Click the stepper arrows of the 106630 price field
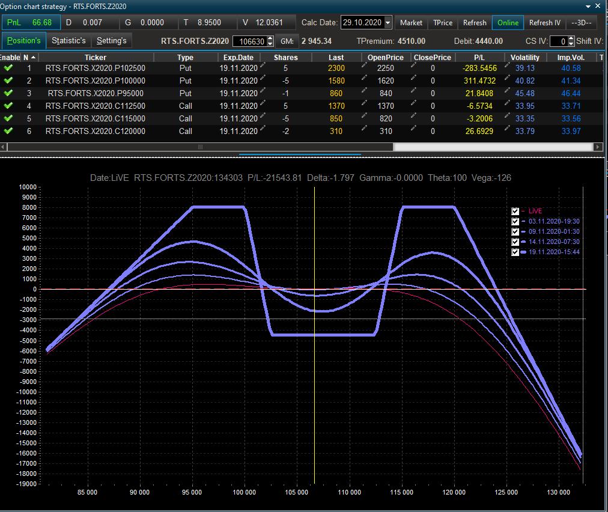This screenshot has width=608, height=512. point(270,41)
